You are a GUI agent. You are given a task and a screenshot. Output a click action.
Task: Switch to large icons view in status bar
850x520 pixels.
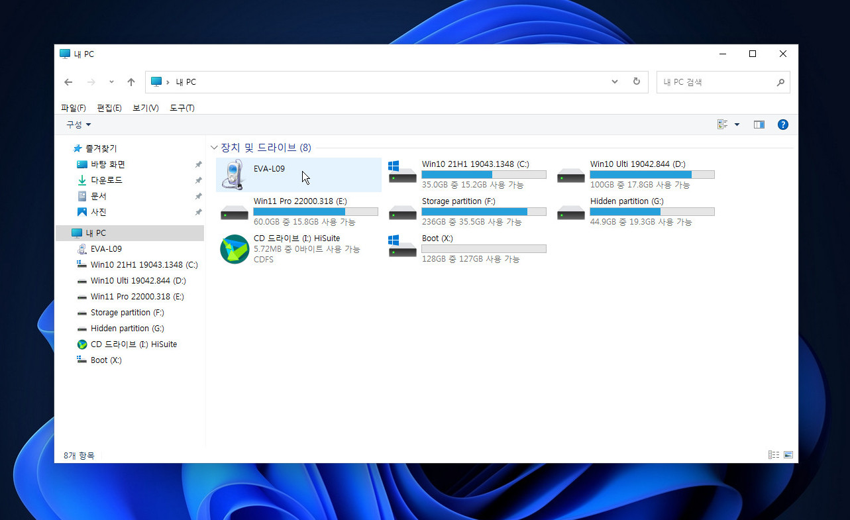click(788, 455)
